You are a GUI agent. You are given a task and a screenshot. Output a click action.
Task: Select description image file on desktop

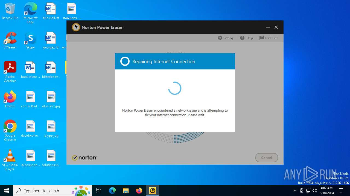pyautogui.click(x=30, y=158)
